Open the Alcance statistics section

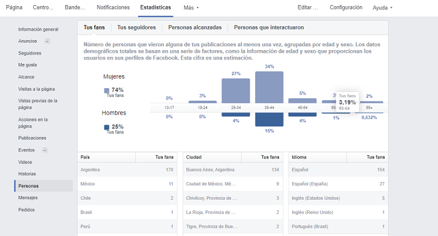26,77
